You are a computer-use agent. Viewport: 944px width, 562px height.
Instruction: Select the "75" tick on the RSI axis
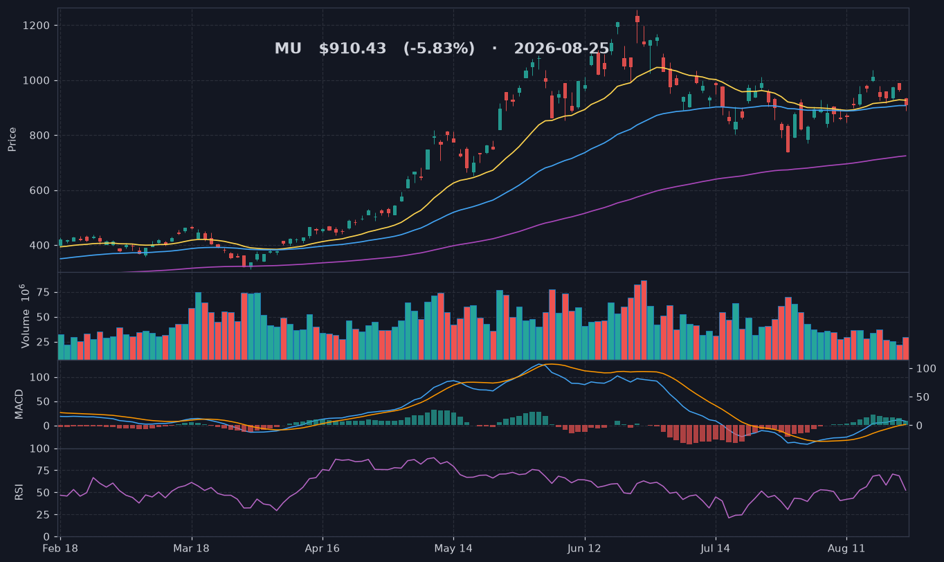pyautogui.click(x=43, y=471)
